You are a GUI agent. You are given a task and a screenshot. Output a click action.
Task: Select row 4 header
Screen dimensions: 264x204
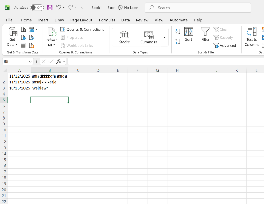click(4, 94)
